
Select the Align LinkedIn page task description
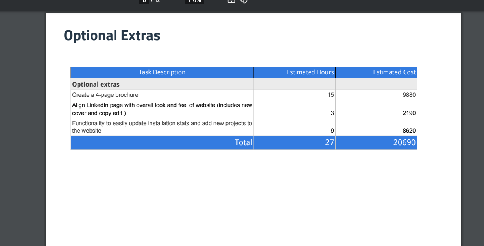pos(162,109)
